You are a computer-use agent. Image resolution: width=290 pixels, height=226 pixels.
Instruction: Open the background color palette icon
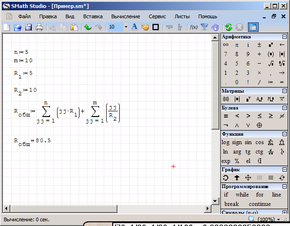pyautogui.click(x=145, y=27)
